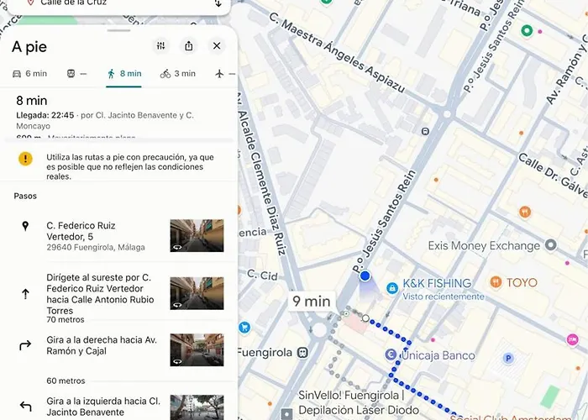Select the 9 min alternative route label
588x420 pixels.
tap(312, 301)
